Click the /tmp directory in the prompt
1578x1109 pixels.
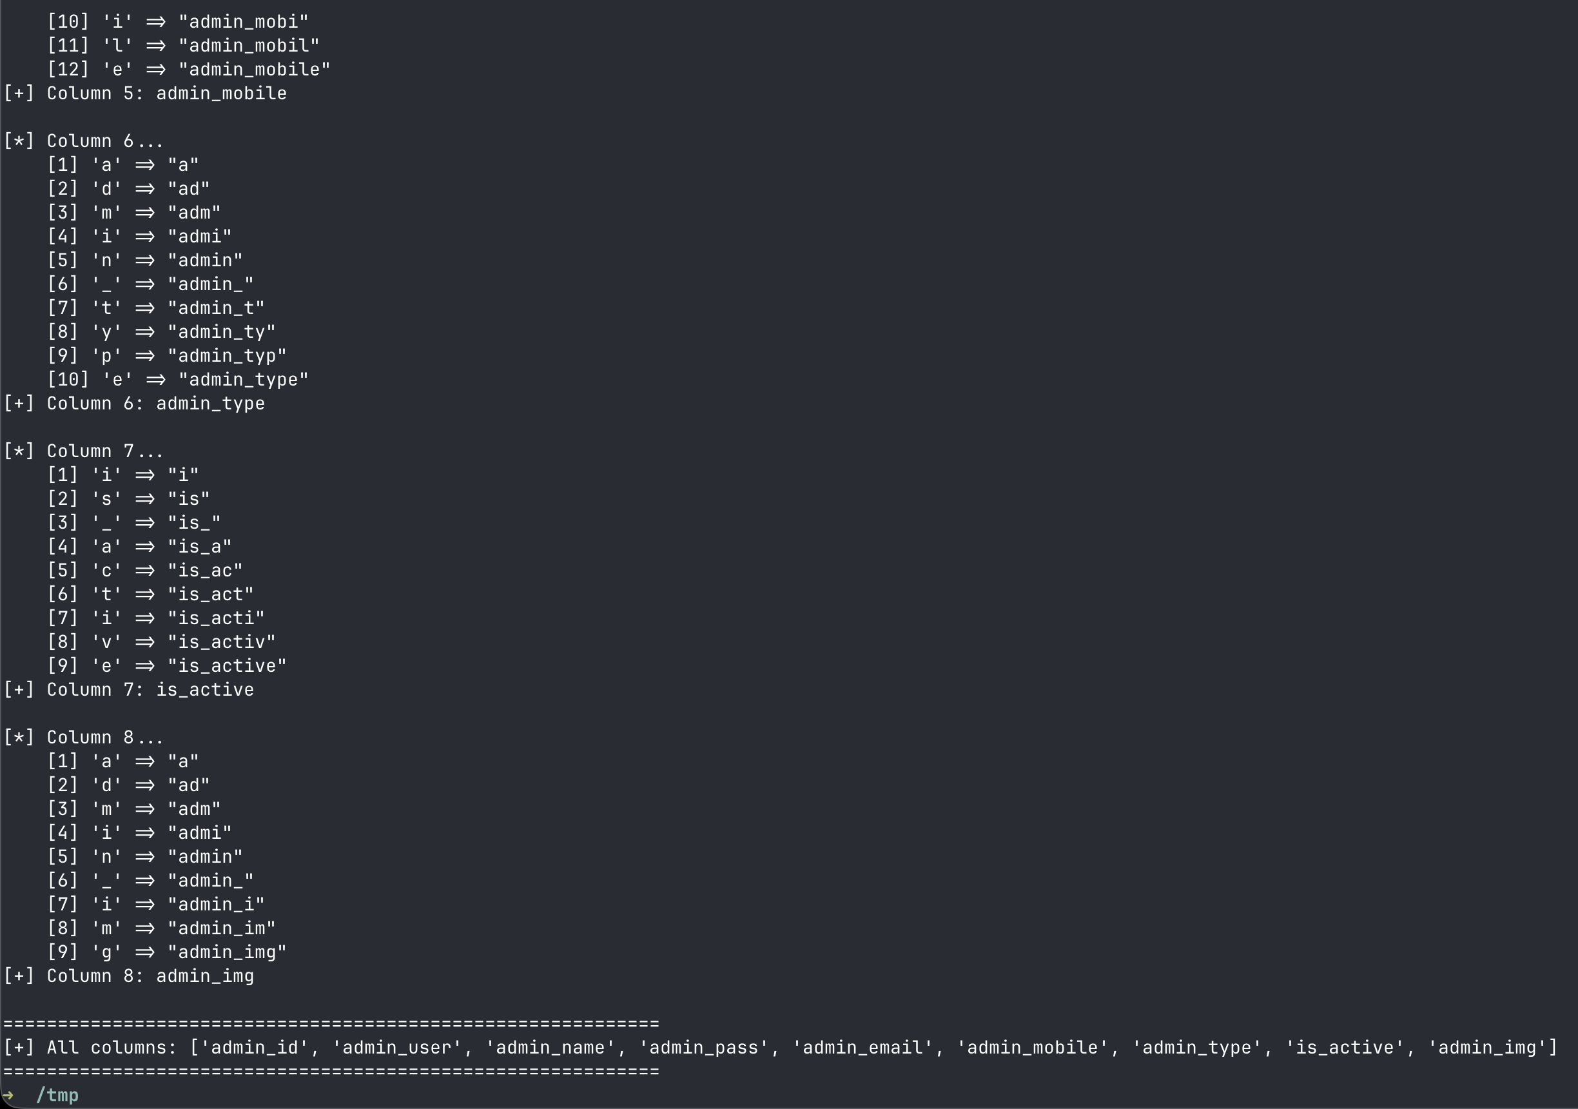(57, 1095)
